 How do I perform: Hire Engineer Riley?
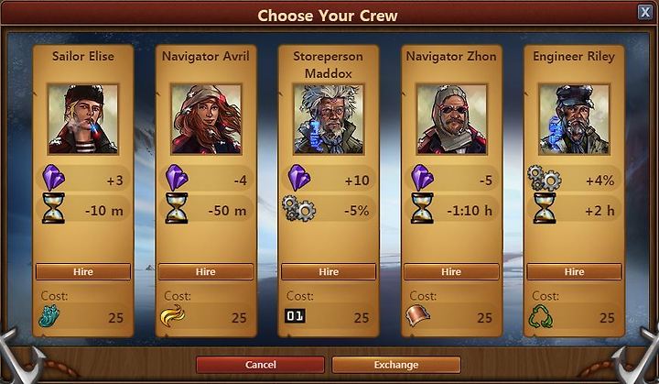click(574, 271)
